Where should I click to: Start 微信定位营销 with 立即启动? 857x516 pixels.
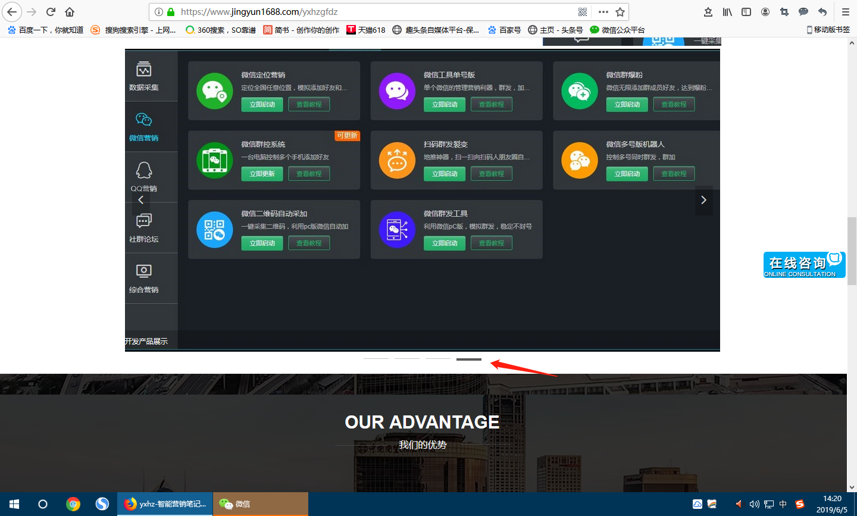262,104
